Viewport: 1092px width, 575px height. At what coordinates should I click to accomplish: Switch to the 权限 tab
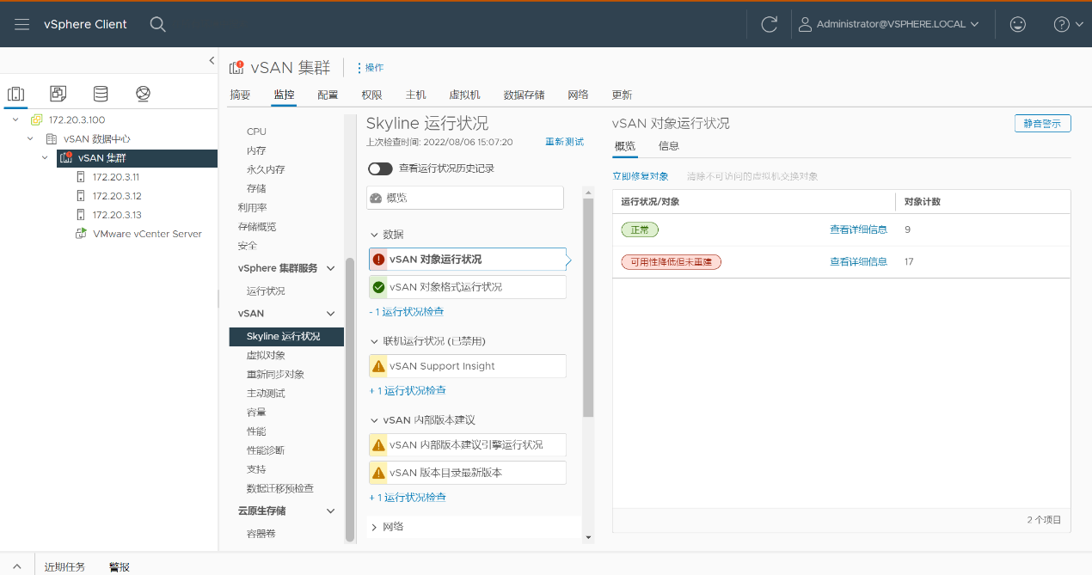(371, 95)
